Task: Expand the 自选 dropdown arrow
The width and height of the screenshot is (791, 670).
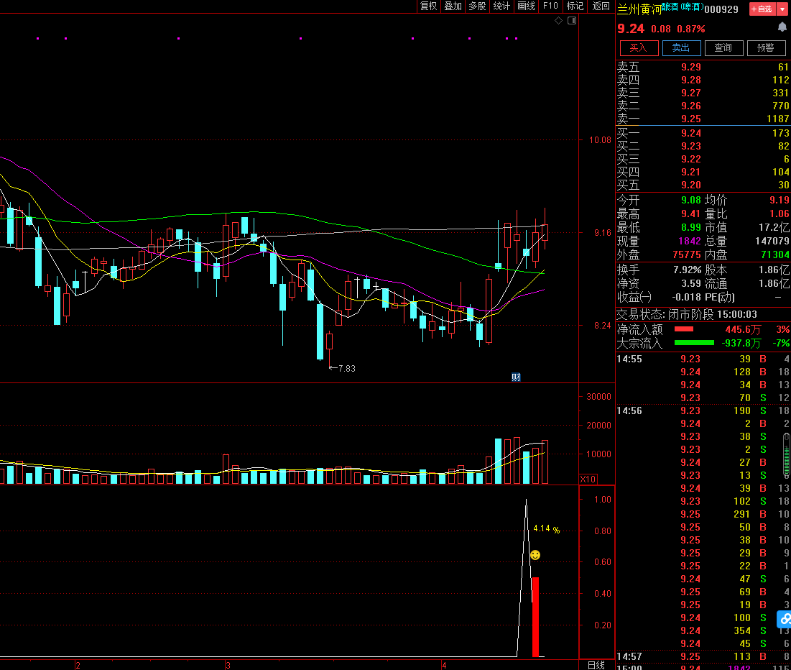Action: point(782,9)
